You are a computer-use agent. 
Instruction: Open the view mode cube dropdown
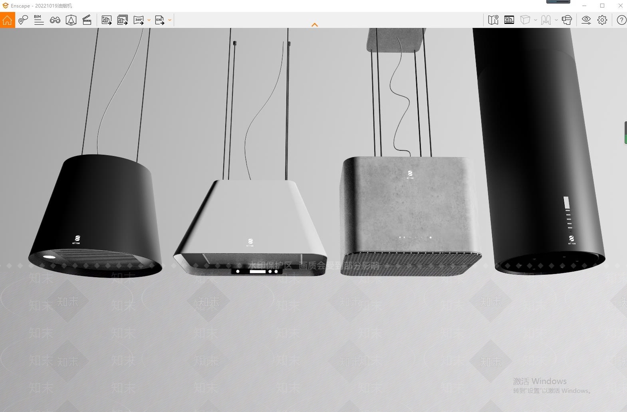pos(535,20)
